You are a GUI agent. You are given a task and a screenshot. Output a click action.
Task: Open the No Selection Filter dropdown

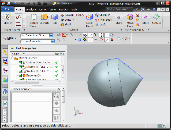(x=51, y=35)
